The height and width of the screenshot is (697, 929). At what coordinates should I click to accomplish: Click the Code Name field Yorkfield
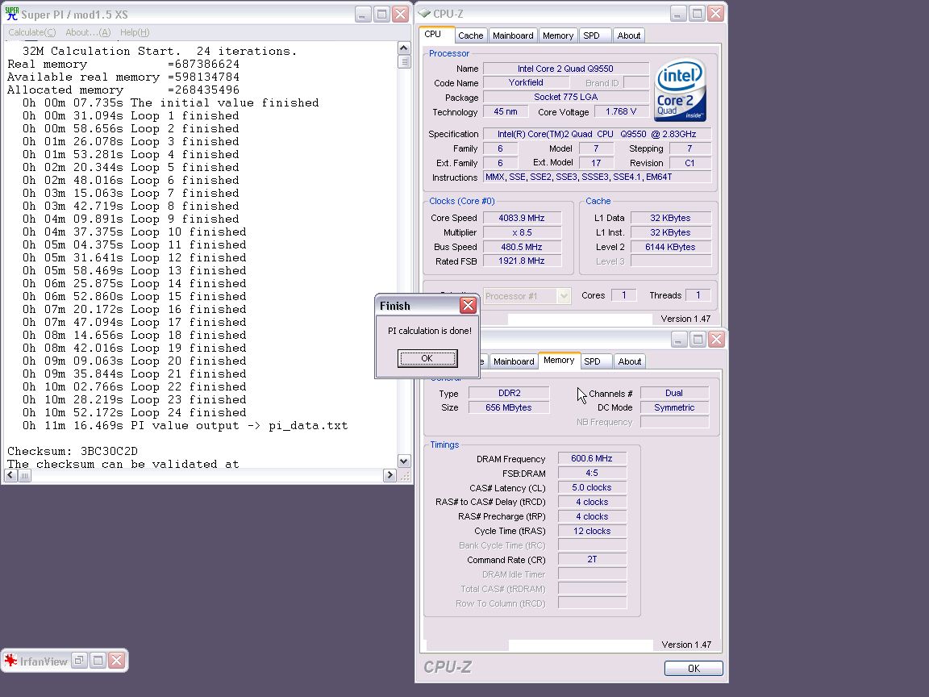pyautogui.click(x=526, y=83)
